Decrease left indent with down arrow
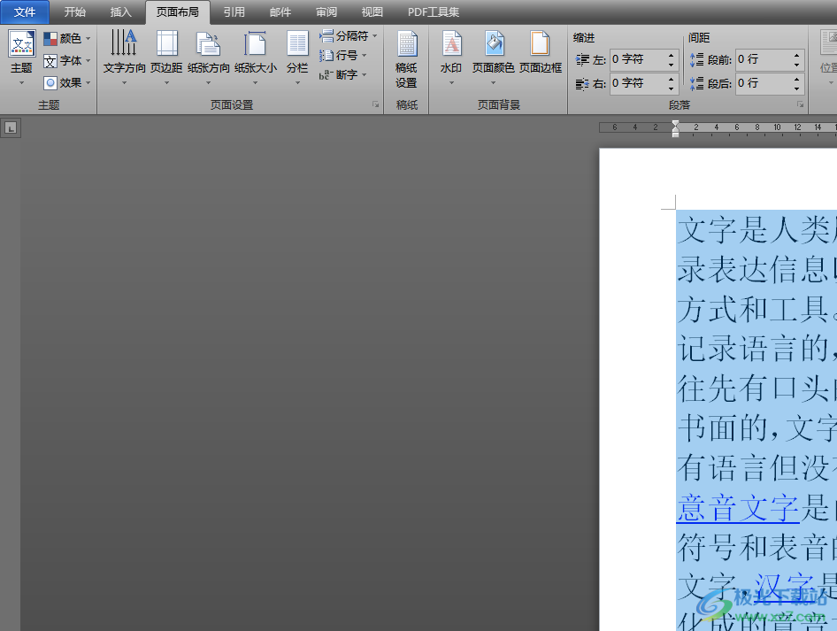Image resolution: width=837 pixels, height=631 pixels. click(671, 65)
